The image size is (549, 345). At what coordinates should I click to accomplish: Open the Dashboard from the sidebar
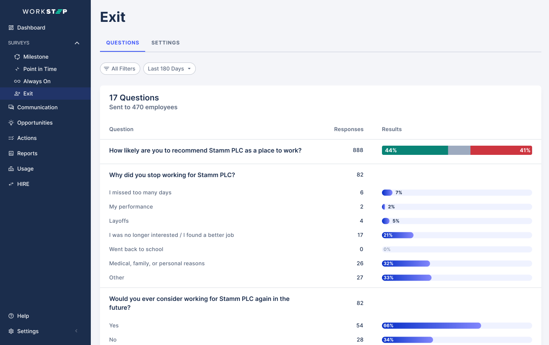tap(31, 28)
